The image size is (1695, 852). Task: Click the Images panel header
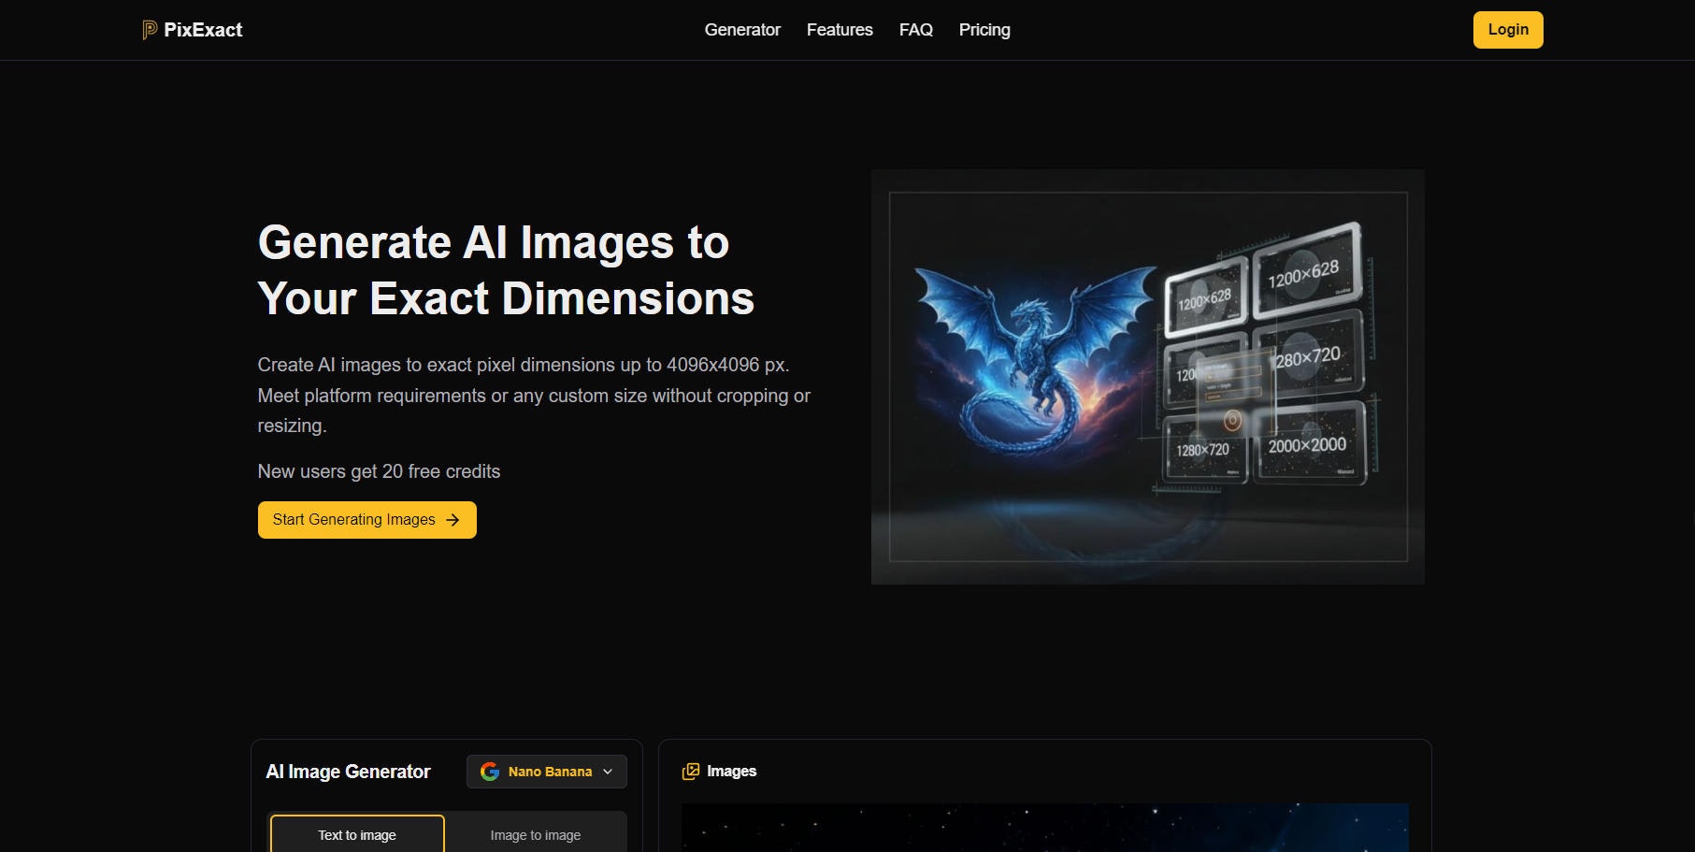(x=732, y=771)
